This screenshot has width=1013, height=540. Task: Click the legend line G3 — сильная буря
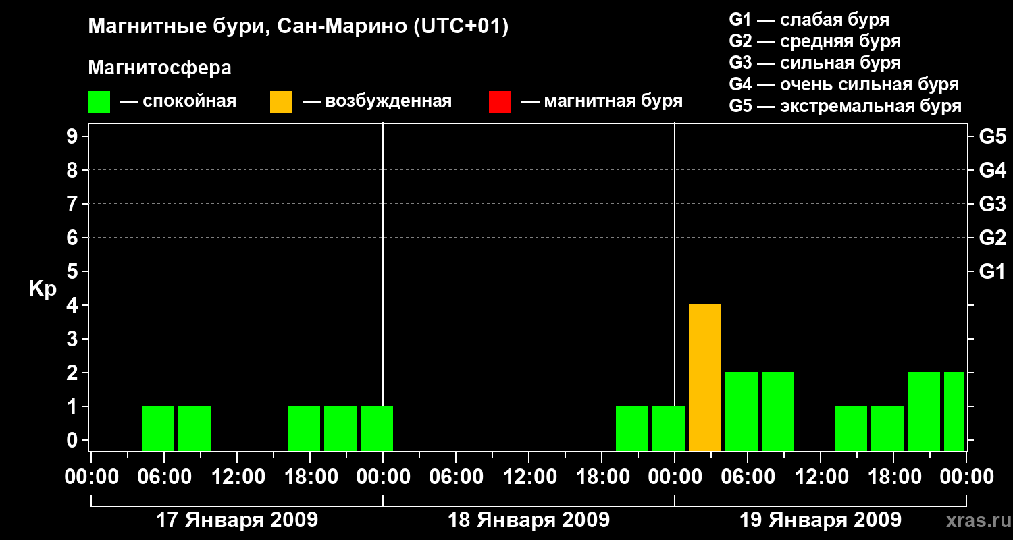[815, 63]
